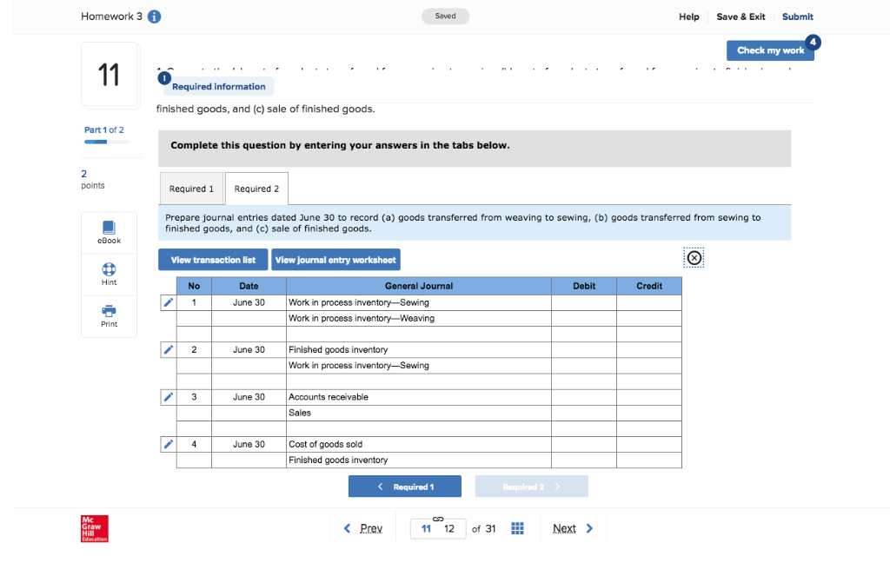Click the Part 1 of 2 label
The image size is (890, 563).
coord(104,130)
